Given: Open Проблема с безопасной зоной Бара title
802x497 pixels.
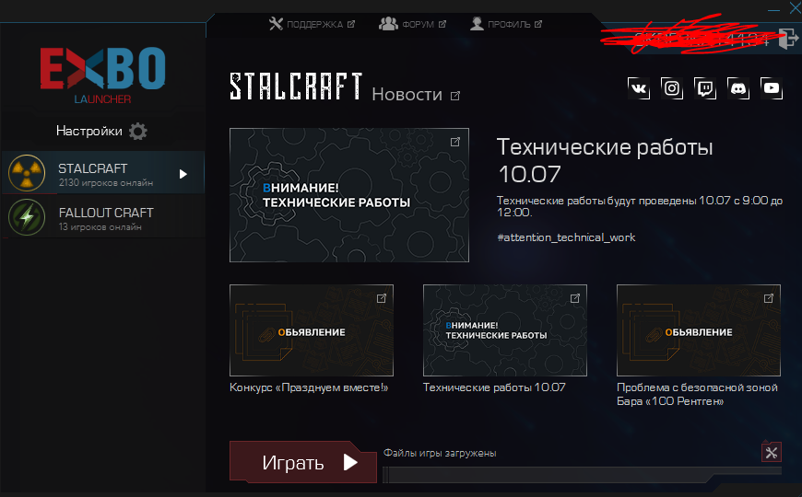Looking at the screenshot, I should pyautogui.click(x=697, y=394).
